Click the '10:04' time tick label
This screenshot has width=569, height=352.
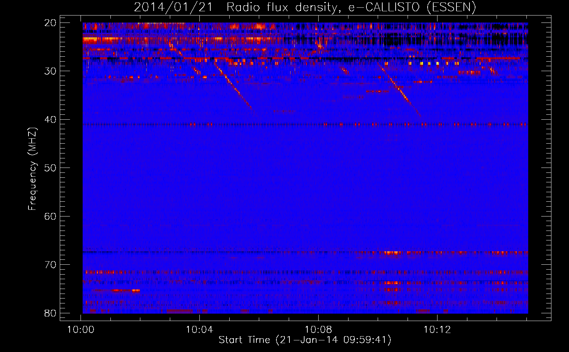199,330
